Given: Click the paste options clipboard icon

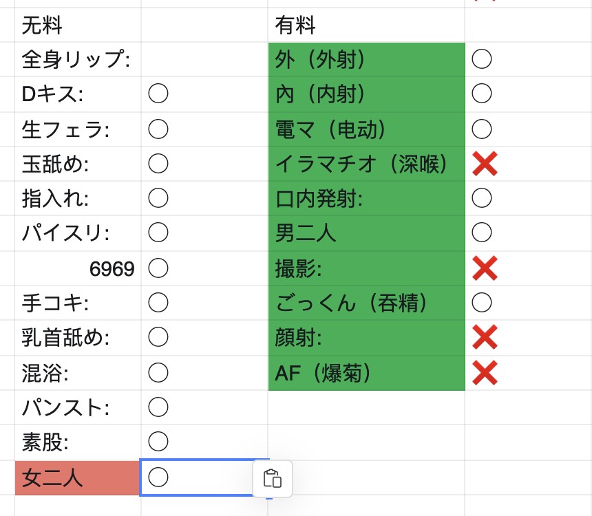Looking at the screenshot, I should tap(272, 479).
